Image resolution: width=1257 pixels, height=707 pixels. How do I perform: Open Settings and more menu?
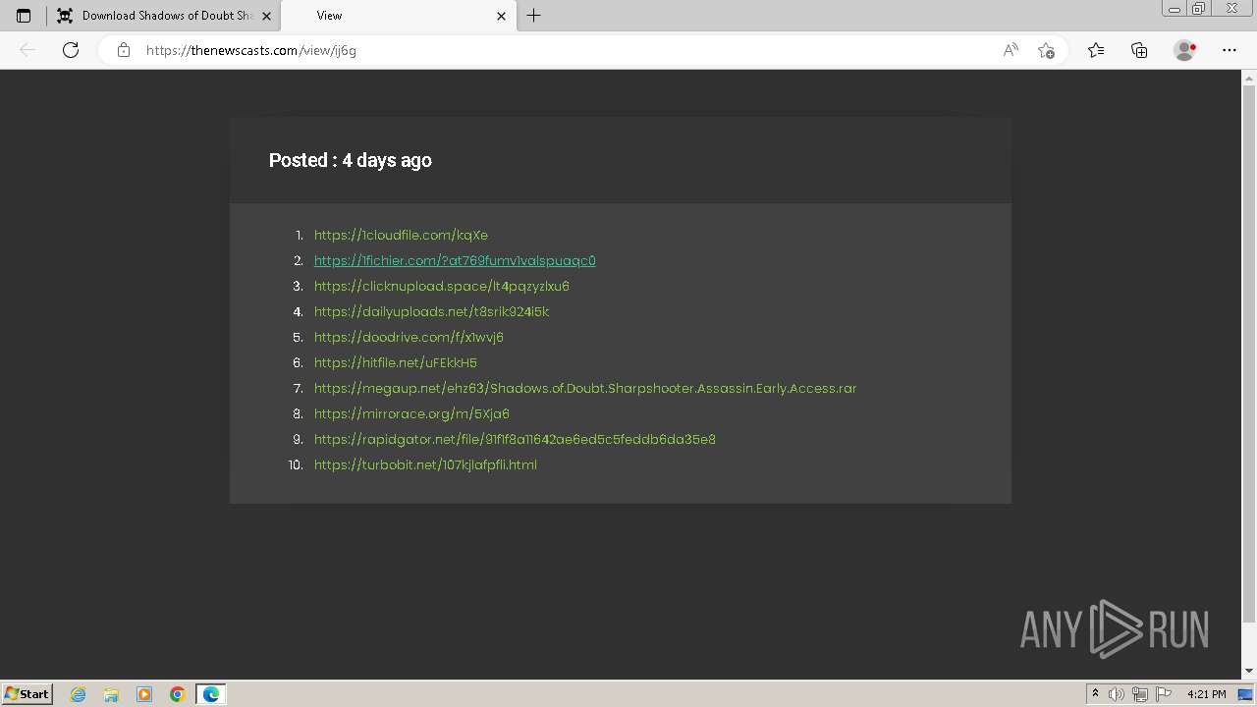tap(1230, 50)
